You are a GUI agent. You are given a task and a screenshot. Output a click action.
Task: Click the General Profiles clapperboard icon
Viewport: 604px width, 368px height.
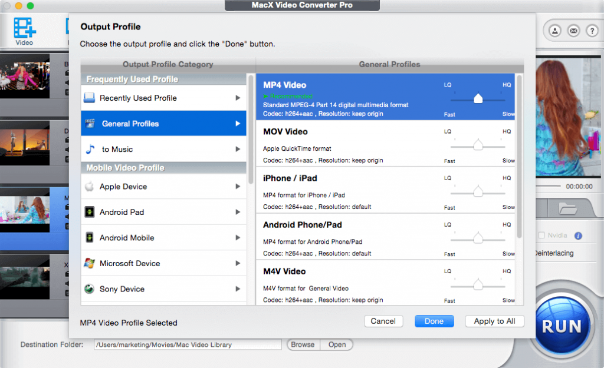pyautogui.click(x=90, y=124)
